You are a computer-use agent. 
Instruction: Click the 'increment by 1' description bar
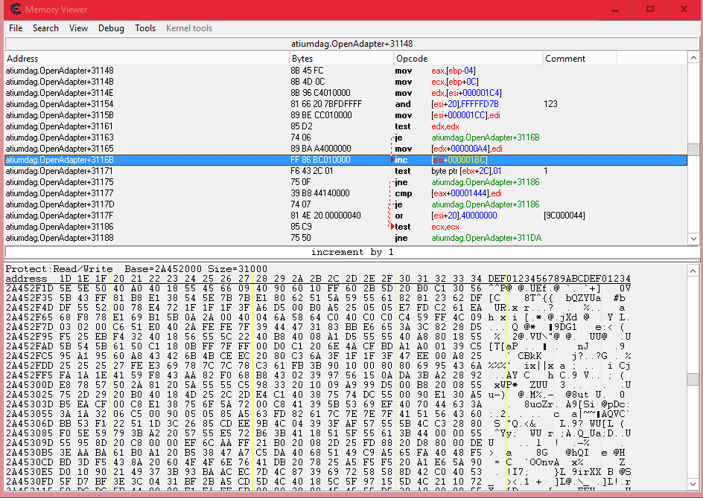point(352,252)
